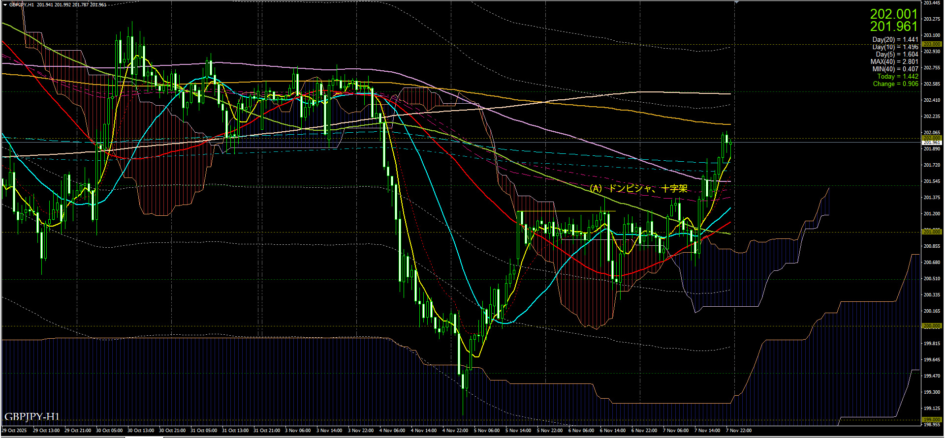This screenshot has height=438, width=945.
Task: Click the 203.445 top price scale value
Action: tap(932, 3)
